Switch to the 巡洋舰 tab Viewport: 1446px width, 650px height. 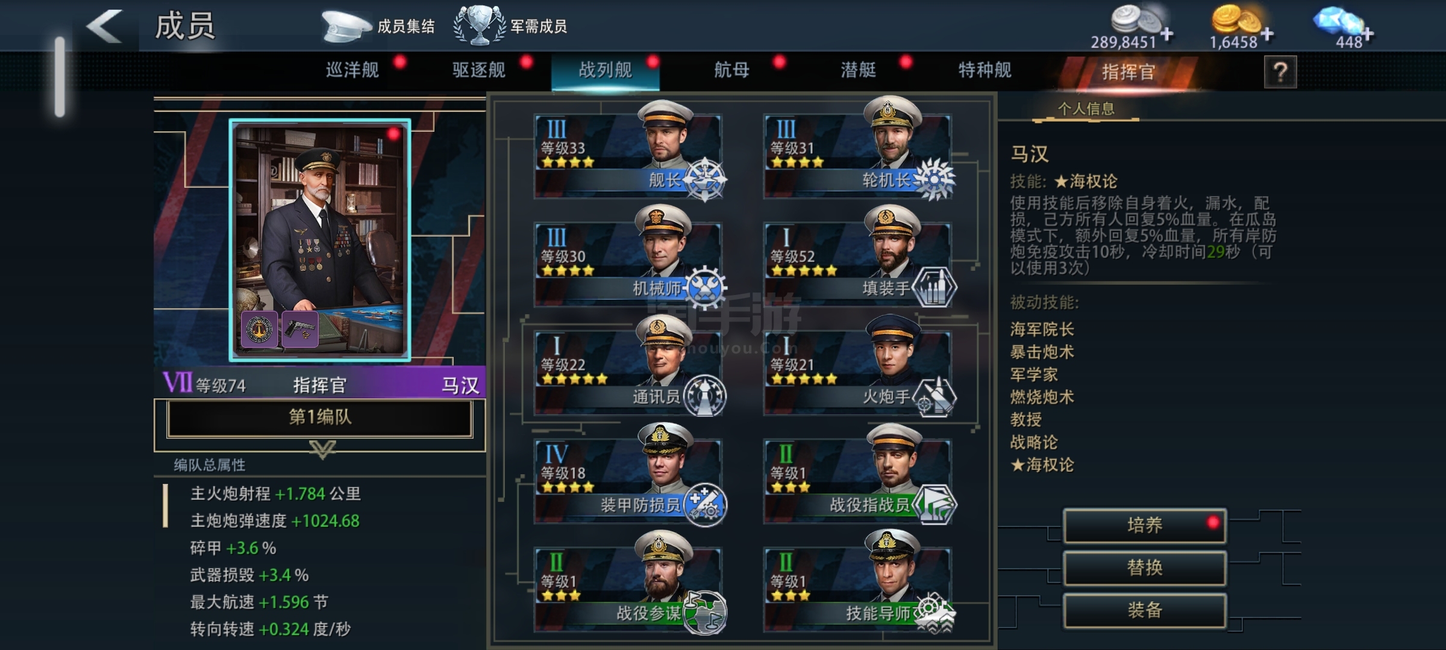tap(352, 70)
